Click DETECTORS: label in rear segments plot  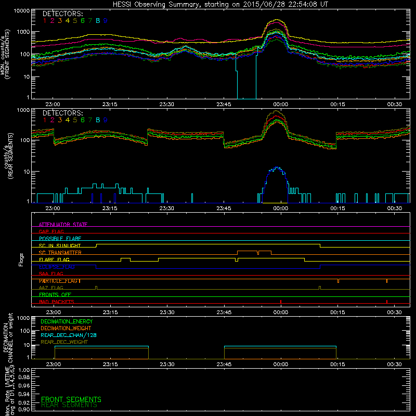point(62,113)
